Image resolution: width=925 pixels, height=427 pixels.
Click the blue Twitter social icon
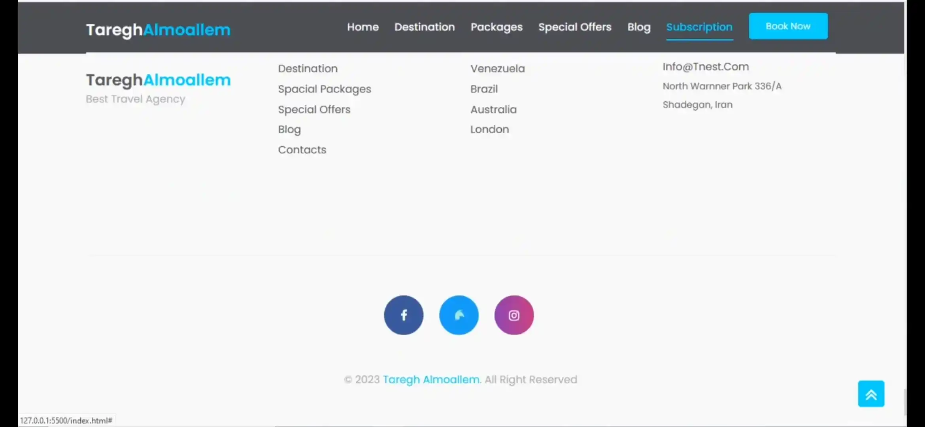click(459, 315)
